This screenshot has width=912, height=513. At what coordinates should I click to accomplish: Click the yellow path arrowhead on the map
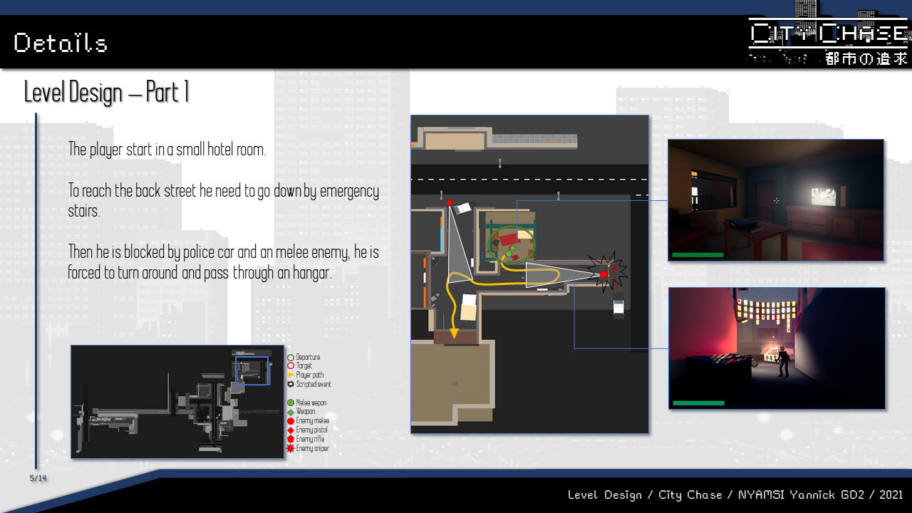(x=454, y=333)
